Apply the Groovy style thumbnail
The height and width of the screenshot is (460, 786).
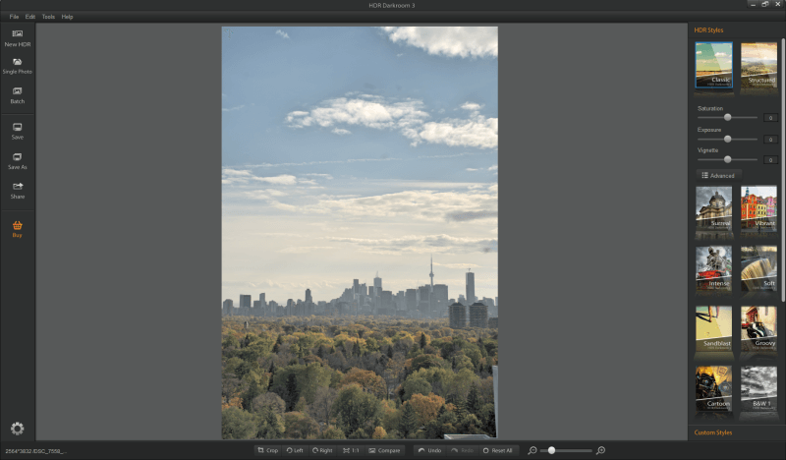(x=758, y=329)
